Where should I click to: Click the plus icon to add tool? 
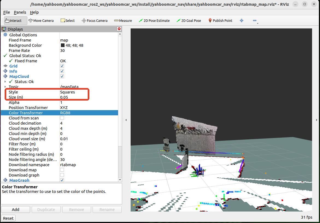(x=242, y=21)
